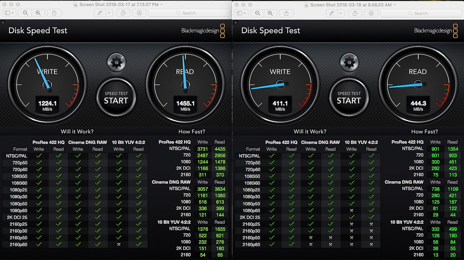Zoom in using right Preview window toolbar

coord(271,13)
